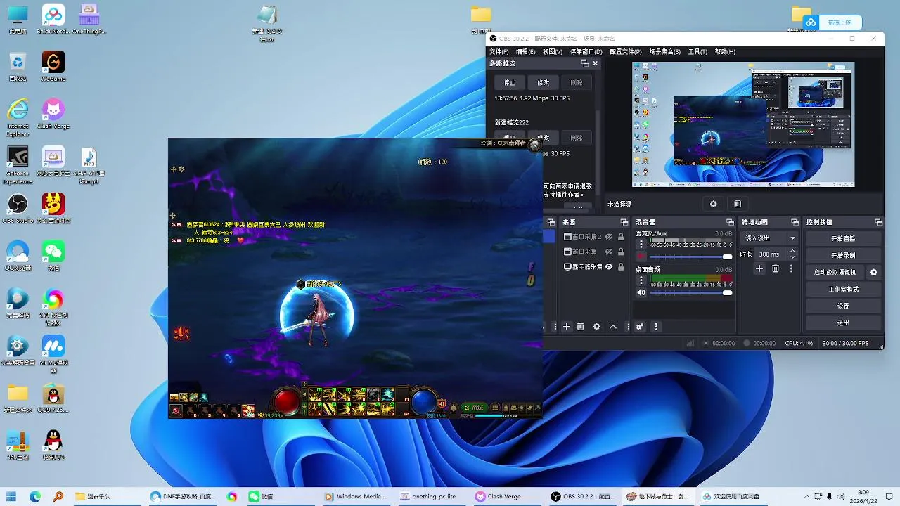Toggle visibility of 窗口采集 2 source
This screenshot has height=506, width=900.
[609, 237]
